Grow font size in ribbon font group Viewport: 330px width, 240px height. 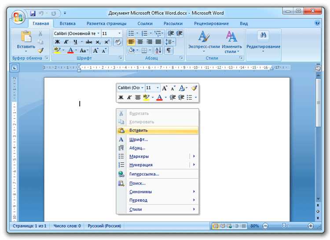(96, 51)
